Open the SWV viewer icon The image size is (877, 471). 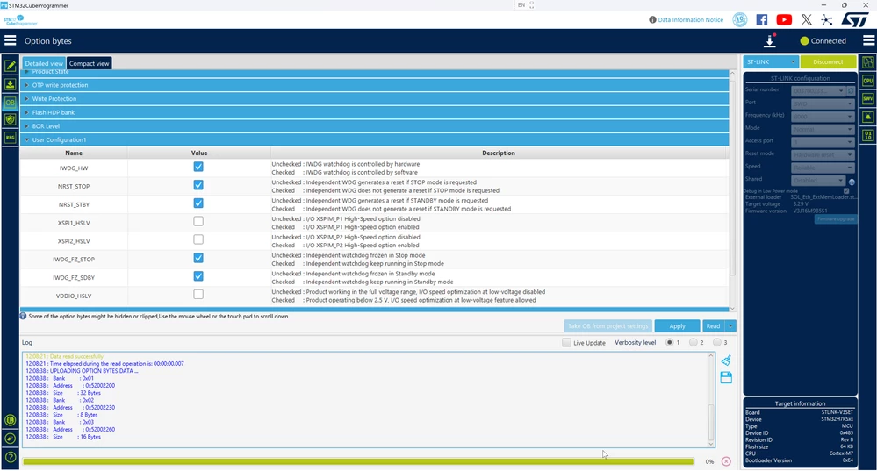[868, 99]
